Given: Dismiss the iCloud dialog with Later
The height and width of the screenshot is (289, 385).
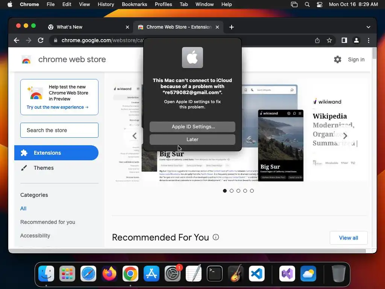Looking at the screenshot, I should click(x=192, y=139).
